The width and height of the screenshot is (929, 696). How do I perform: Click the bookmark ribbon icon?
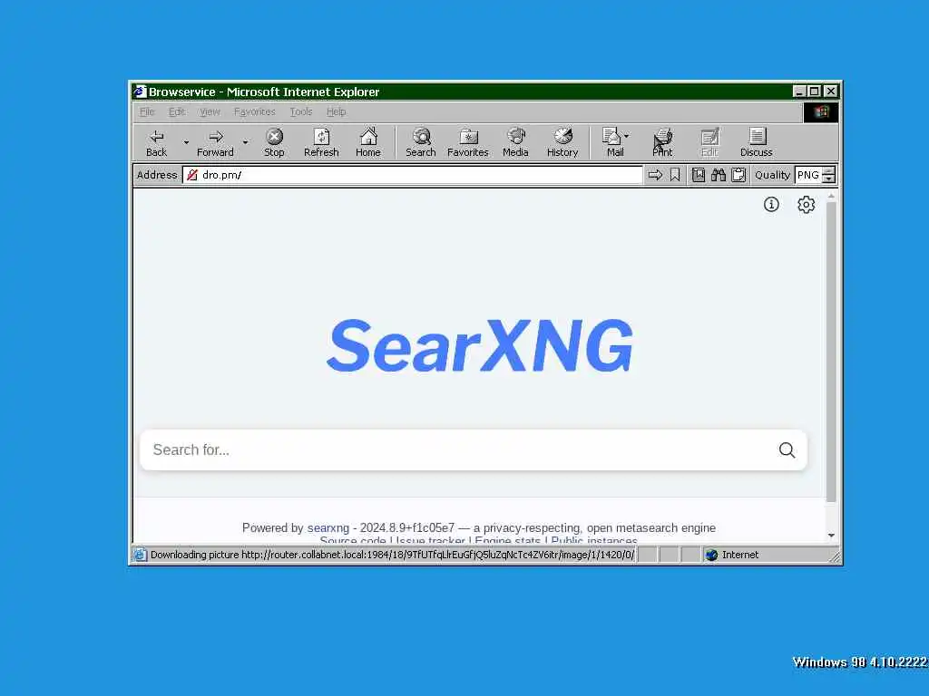click(x=675, y=175)
